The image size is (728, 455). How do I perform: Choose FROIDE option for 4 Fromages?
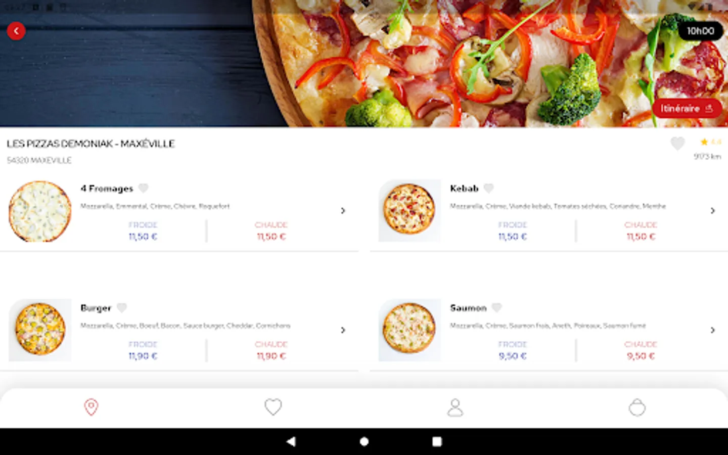coord(143,231)
